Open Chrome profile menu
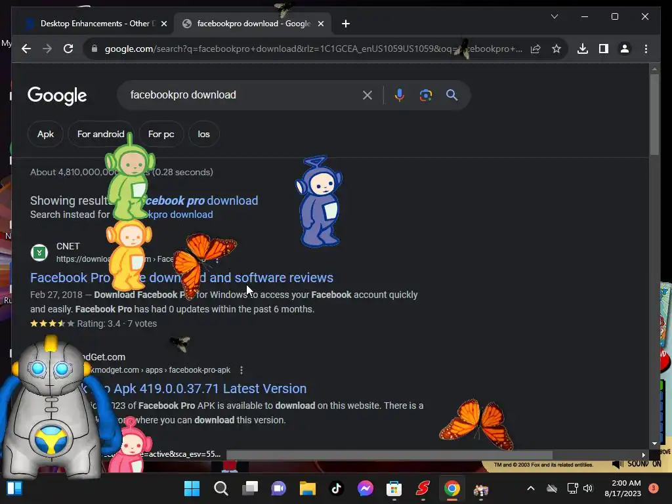672x504 pixels. tap(625, 49)
